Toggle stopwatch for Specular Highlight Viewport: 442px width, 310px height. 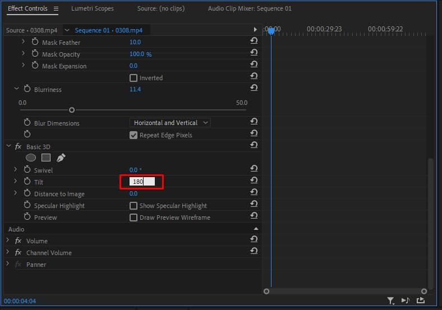coord(27,205)
